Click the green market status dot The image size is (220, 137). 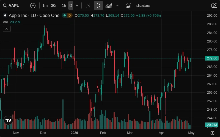point(65,15)
